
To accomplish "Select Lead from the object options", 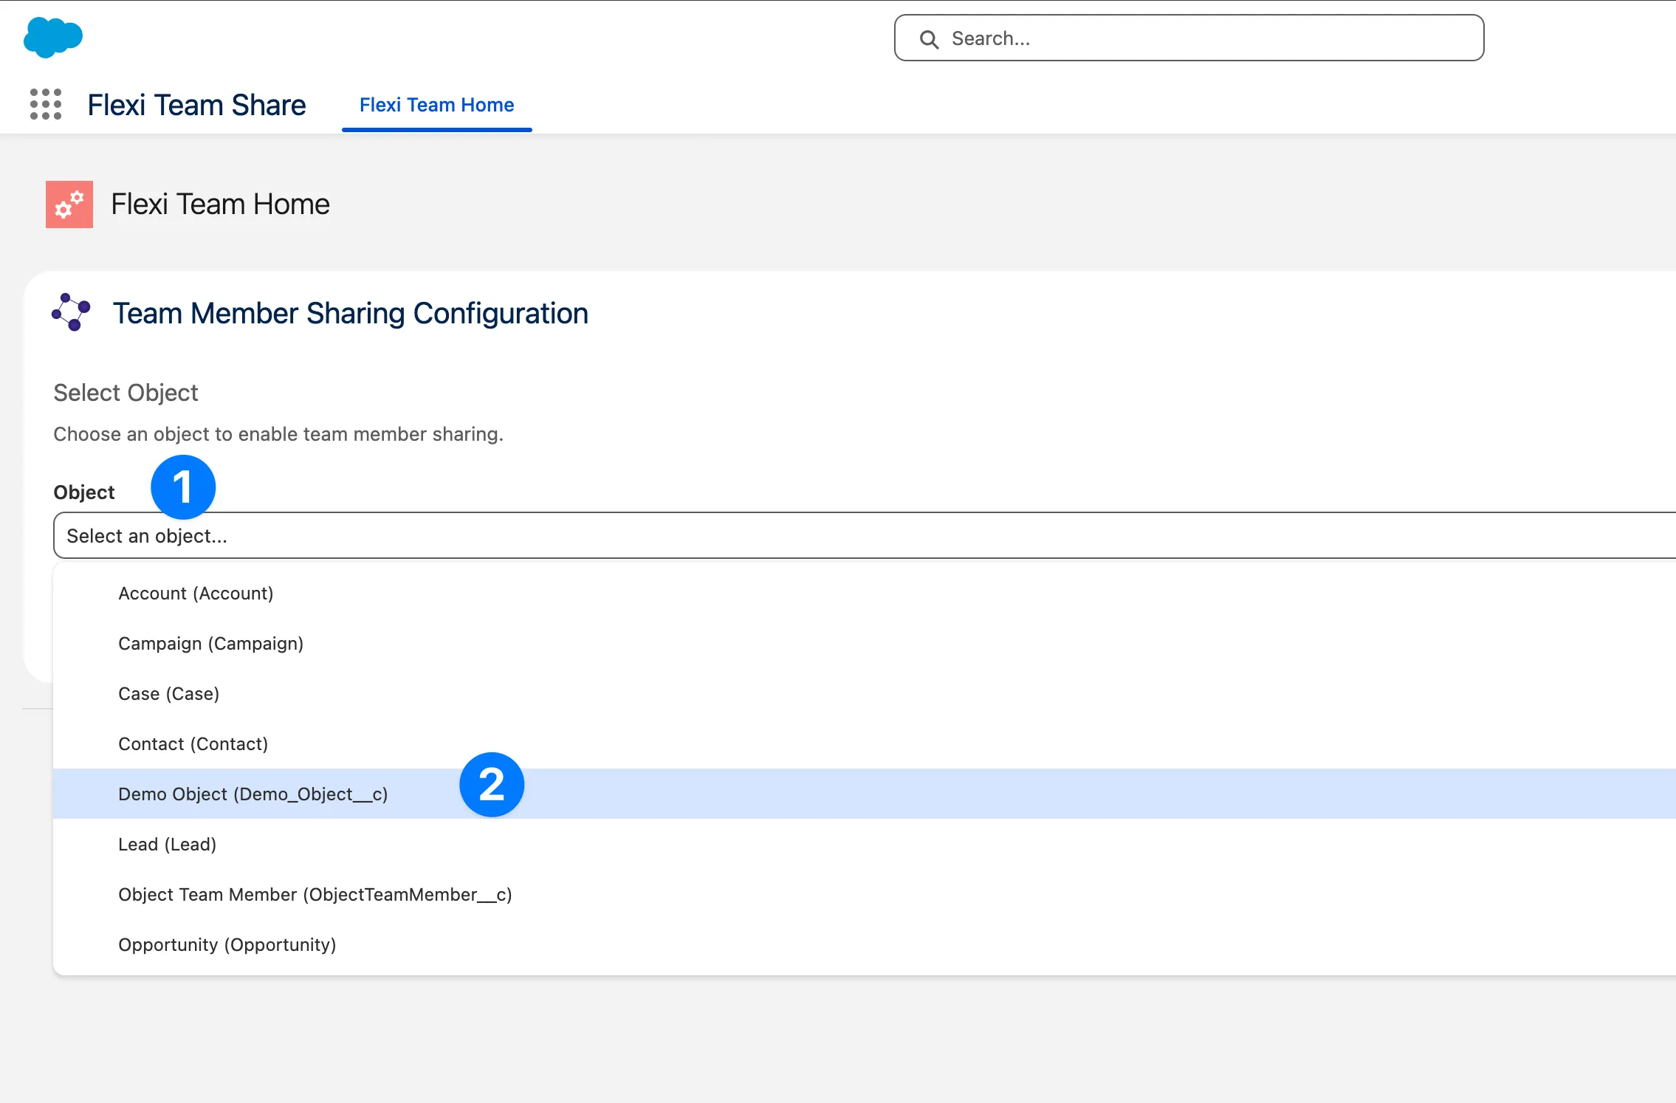I will [168, 844].
